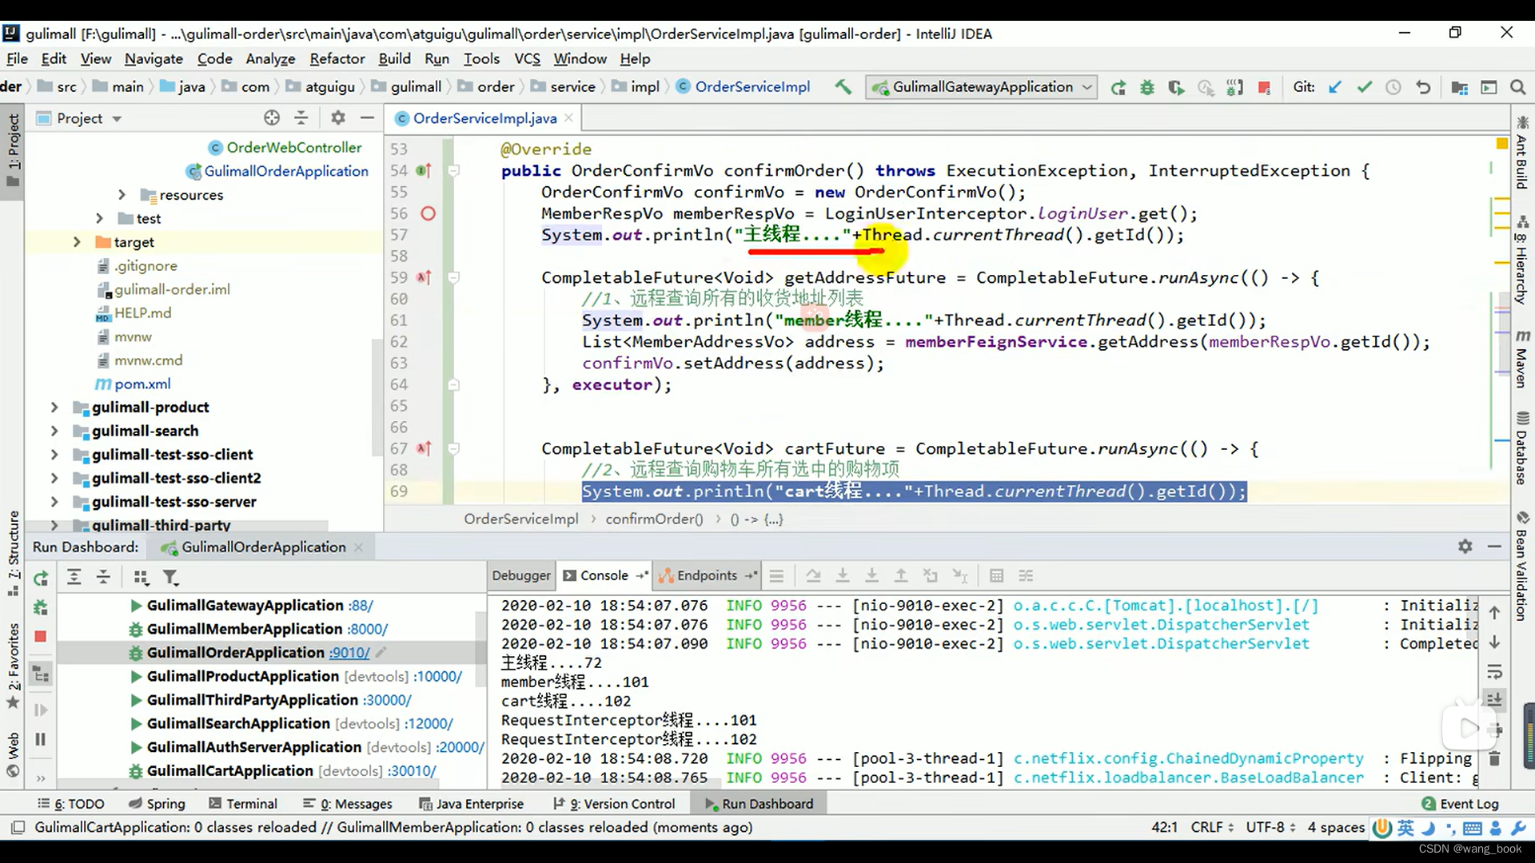Revert changes with the Git rollback icon

1423,87
